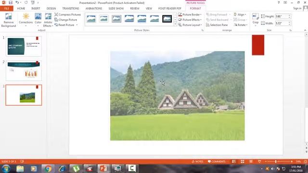Click the Remove Background icon
The image size is (308, 173).
(x=9, y=20)
